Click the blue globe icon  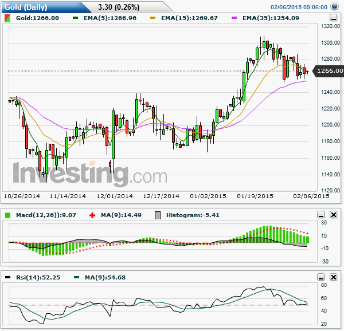pos(335,6)
